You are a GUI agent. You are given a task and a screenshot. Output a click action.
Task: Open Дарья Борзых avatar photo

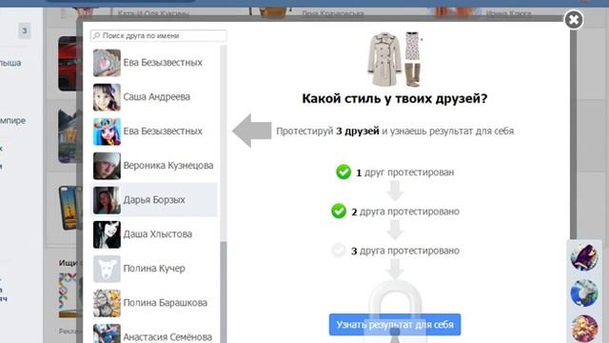(107, 200)
